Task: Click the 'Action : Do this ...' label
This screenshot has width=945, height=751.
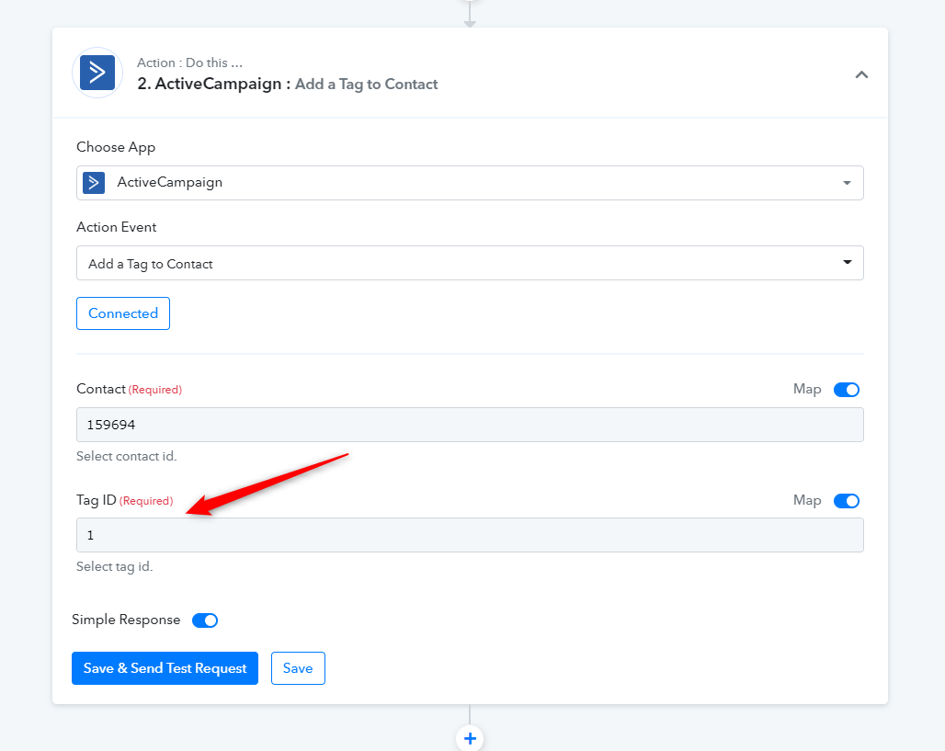Action: tap(190, 63)
